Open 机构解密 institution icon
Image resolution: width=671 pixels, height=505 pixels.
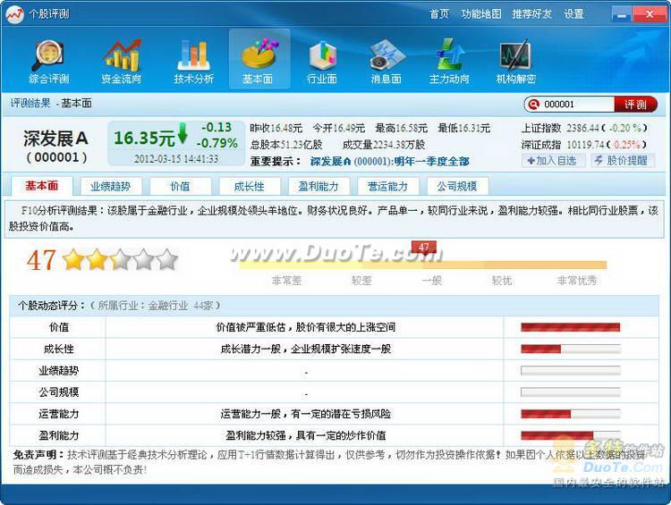pos(515,61)
